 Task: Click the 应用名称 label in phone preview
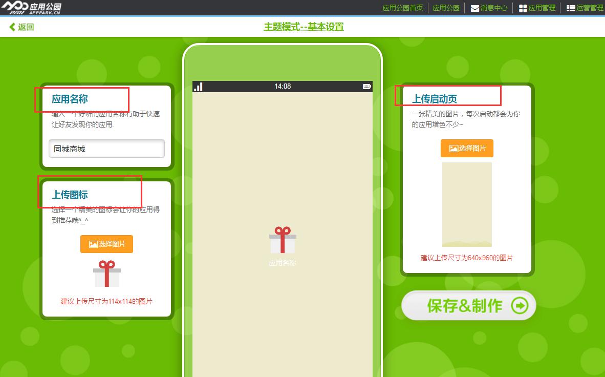click(283, 263)
